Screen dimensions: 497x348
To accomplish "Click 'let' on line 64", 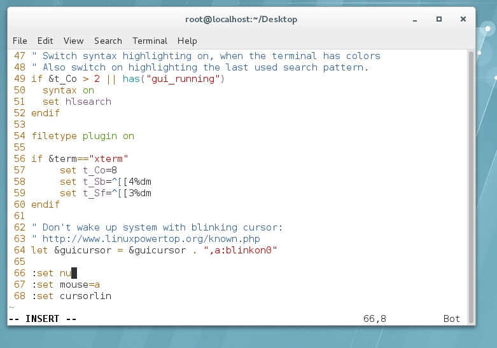I will point(39,250).
